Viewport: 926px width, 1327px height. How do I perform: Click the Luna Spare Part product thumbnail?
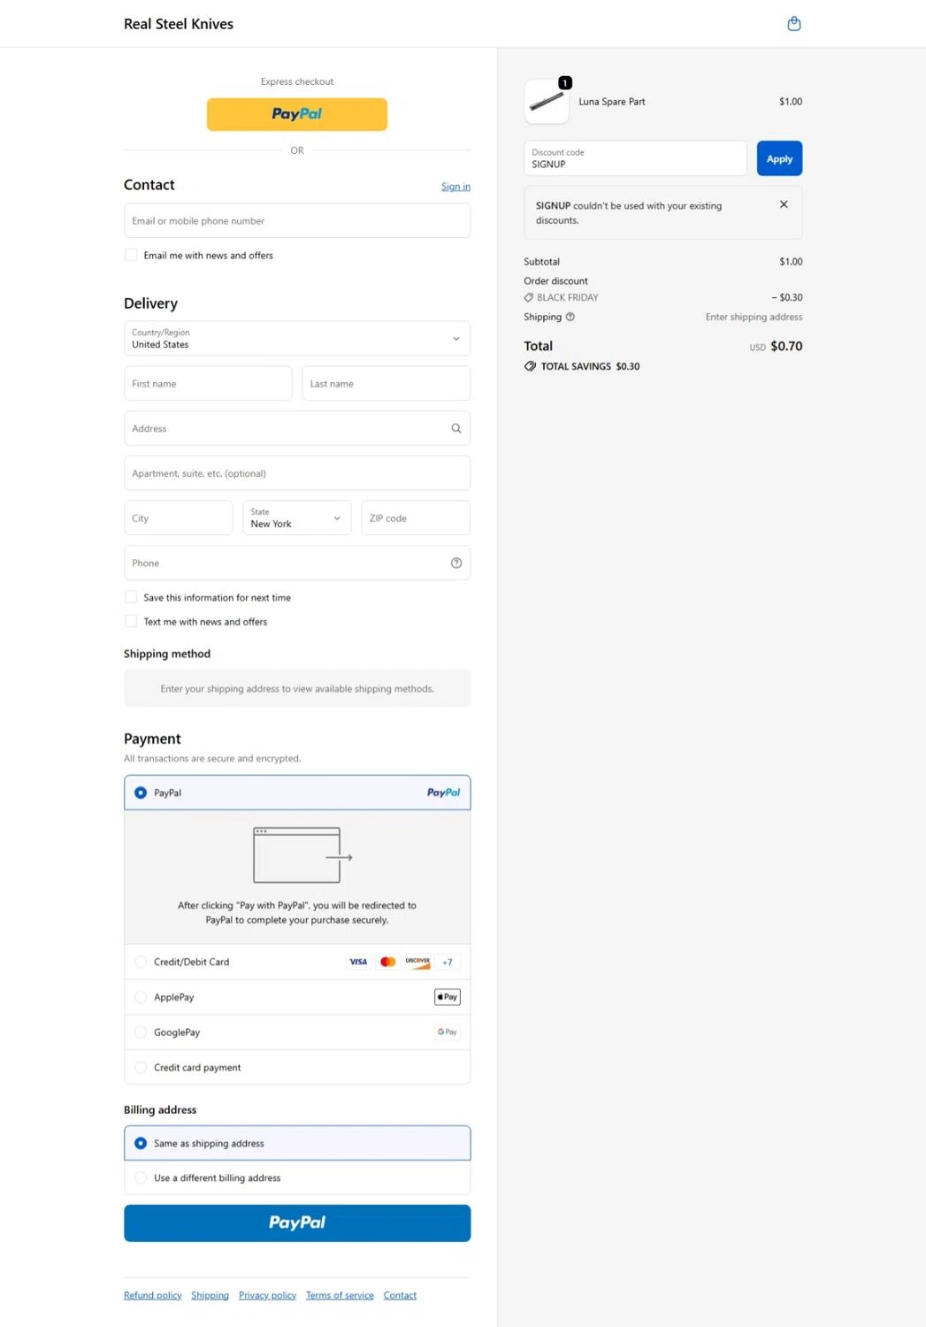tap(547, 102)
